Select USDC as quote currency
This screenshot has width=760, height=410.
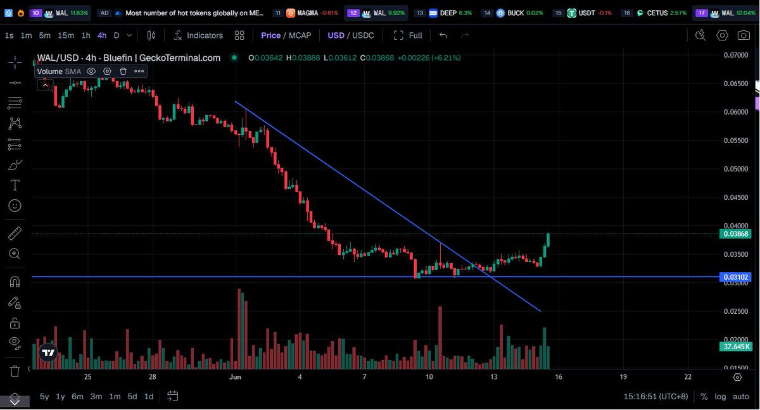pos(363,35)
